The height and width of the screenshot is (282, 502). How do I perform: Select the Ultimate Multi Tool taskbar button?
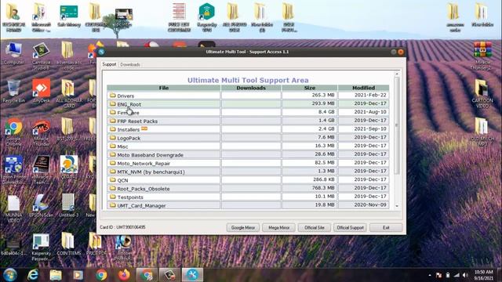tap(192, 275)
